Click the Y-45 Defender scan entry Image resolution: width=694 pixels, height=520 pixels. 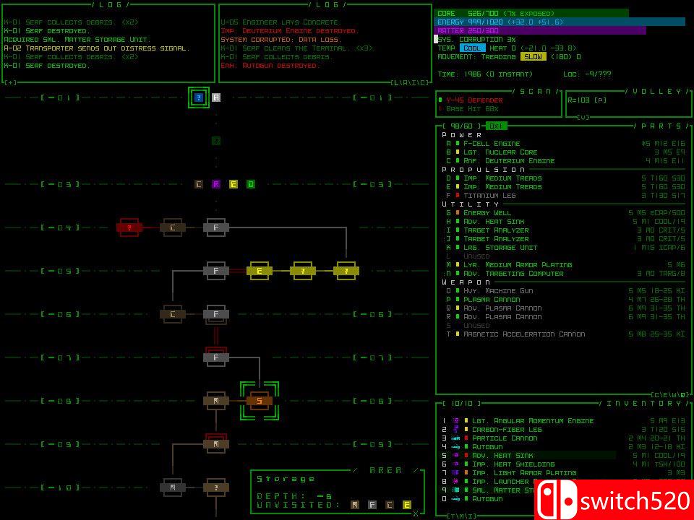(x=474, y=100)
